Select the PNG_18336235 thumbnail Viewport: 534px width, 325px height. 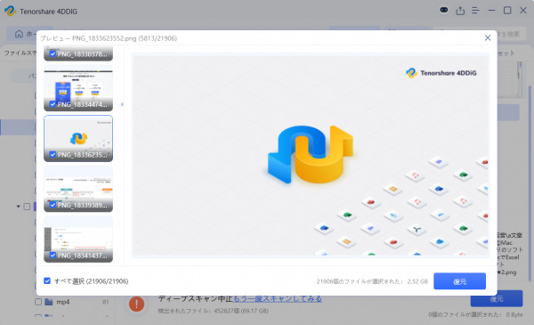click(x=78, y=138)
